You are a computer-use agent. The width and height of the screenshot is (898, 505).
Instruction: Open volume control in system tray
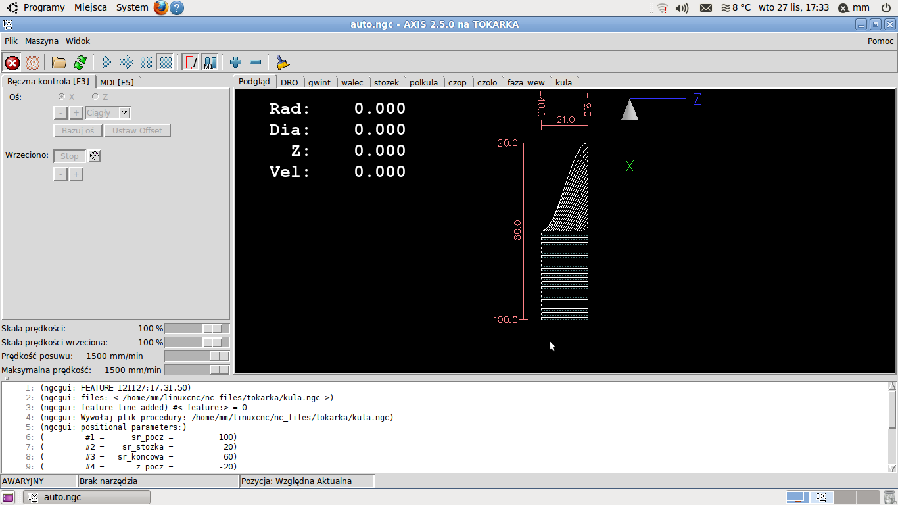pos(682,8)
